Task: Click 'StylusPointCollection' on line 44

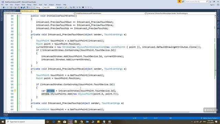Action: pos(90,47)
